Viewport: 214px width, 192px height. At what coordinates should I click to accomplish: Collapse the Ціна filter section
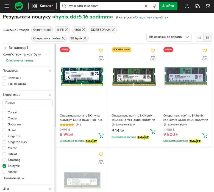[x=50, y=189]
